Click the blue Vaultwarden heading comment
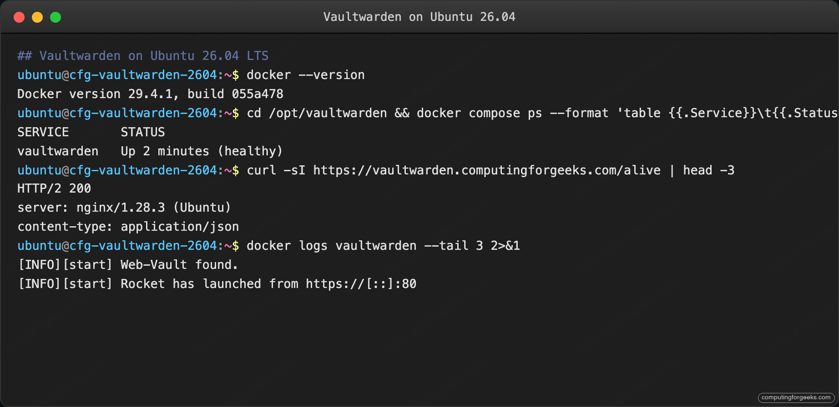 [142, 55]
